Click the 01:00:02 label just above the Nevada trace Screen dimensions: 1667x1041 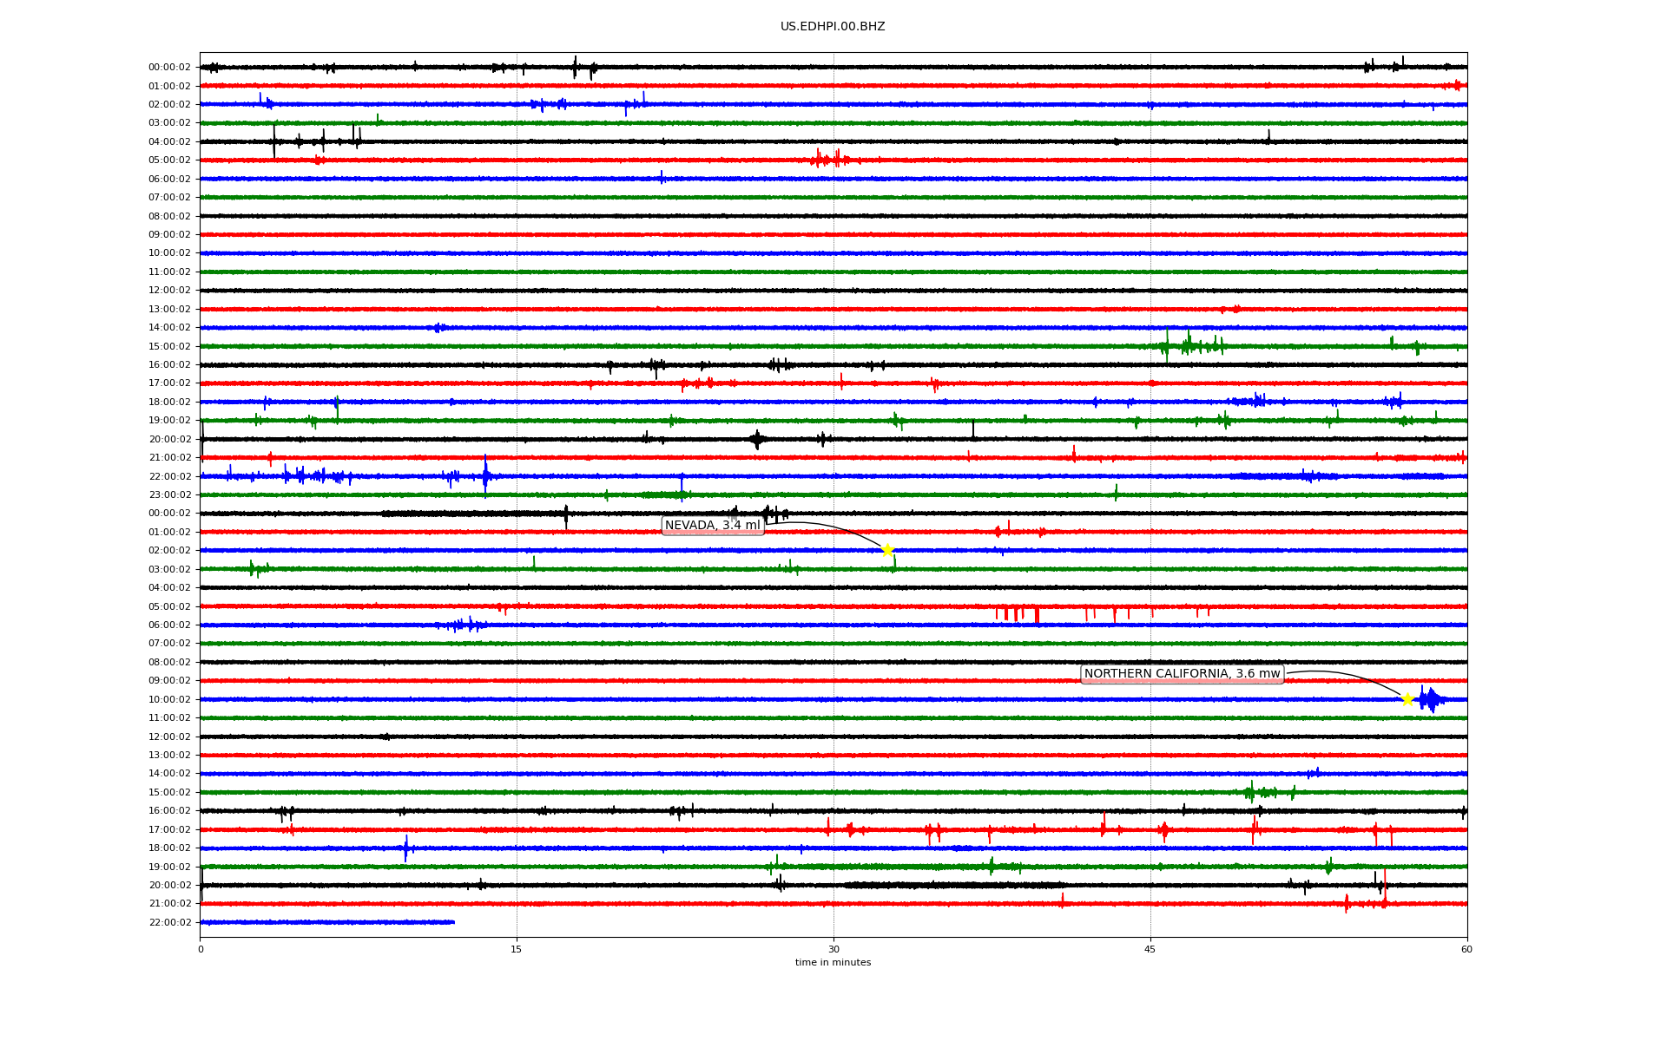tap(169, 533)
